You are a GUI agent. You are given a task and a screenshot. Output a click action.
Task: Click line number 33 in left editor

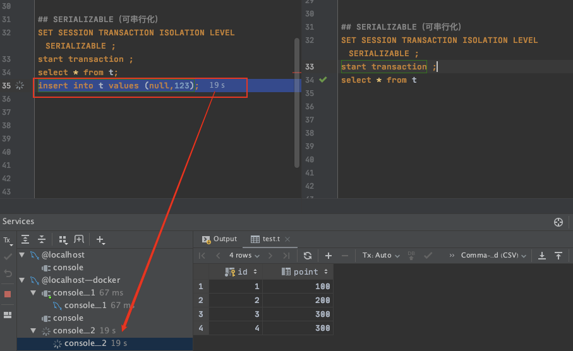pos(6,59)
